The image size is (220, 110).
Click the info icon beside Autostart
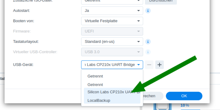[x=148, y=11]
